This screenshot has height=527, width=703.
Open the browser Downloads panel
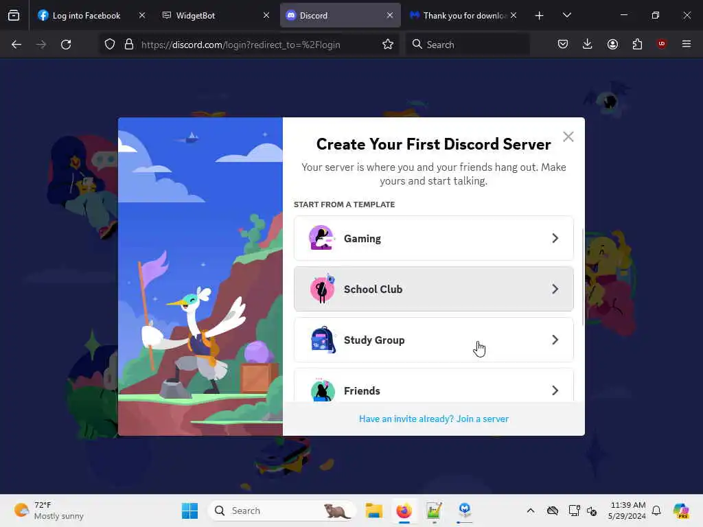click(x=588, y=44)
